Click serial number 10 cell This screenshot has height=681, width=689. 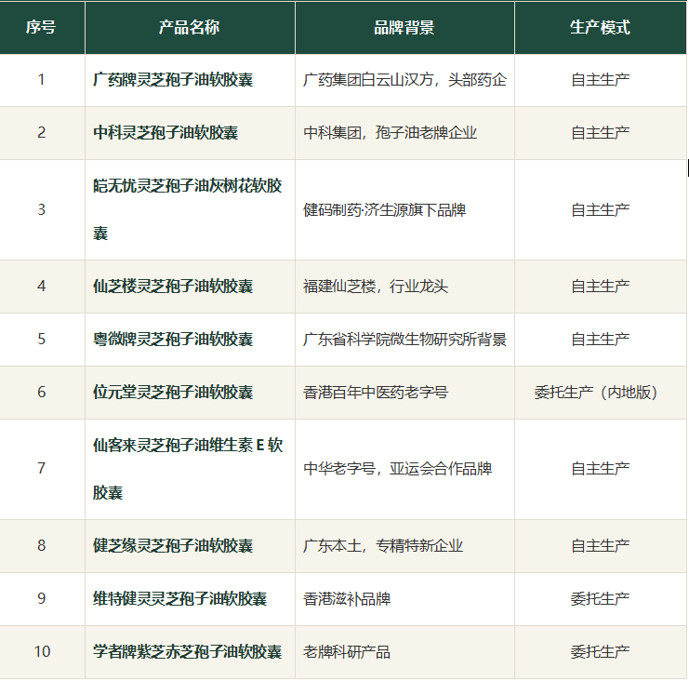[x=42, y=651]
